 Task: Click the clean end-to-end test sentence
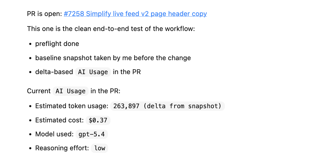pos(111,28)
